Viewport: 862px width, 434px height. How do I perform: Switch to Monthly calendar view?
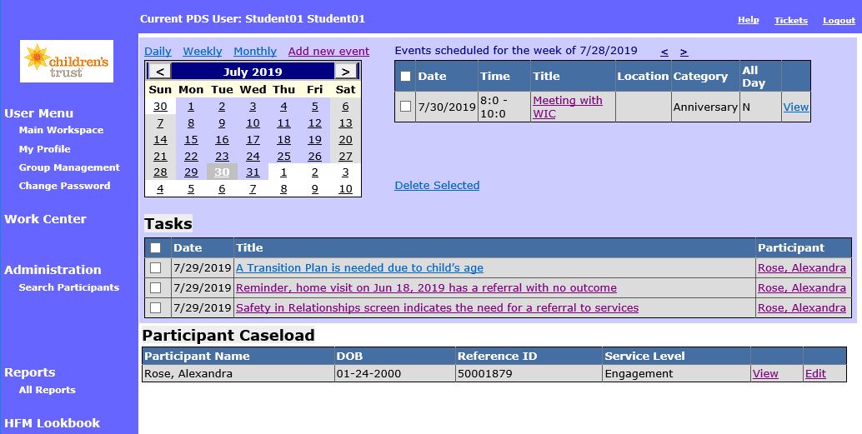[x=255, y=51]
